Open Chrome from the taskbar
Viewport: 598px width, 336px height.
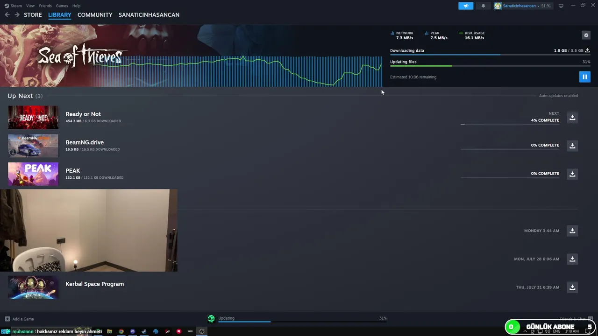[x=121, y=331]
